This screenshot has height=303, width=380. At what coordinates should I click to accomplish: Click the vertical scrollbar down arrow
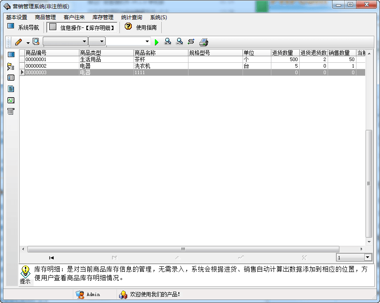(369, 242)
